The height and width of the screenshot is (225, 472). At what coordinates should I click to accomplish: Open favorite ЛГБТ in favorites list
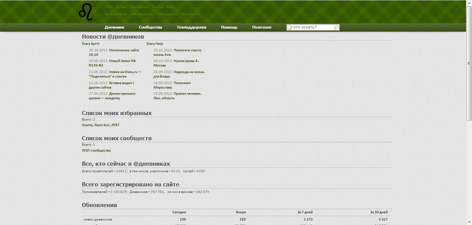tap(115, 125)
